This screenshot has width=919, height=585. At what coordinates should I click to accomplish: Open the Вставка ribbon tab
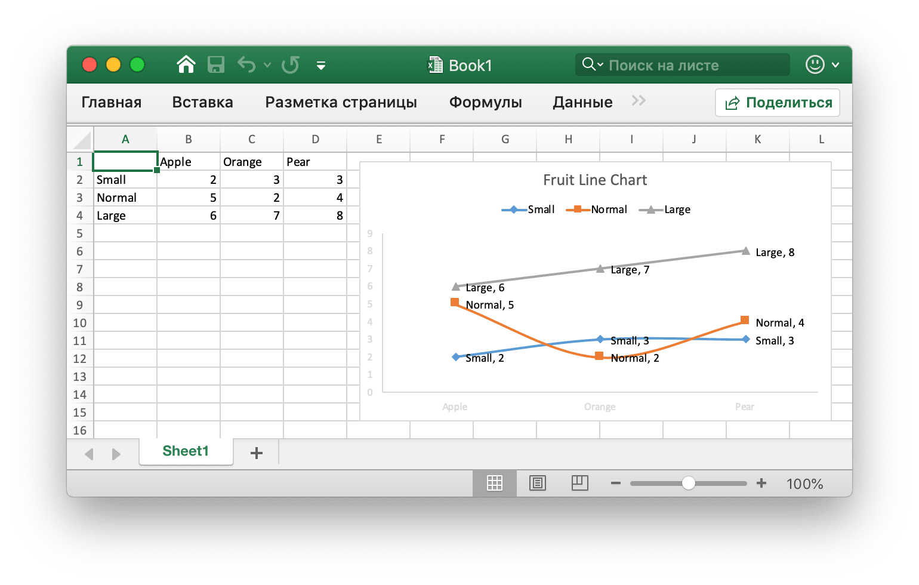(x=203, y=102)
